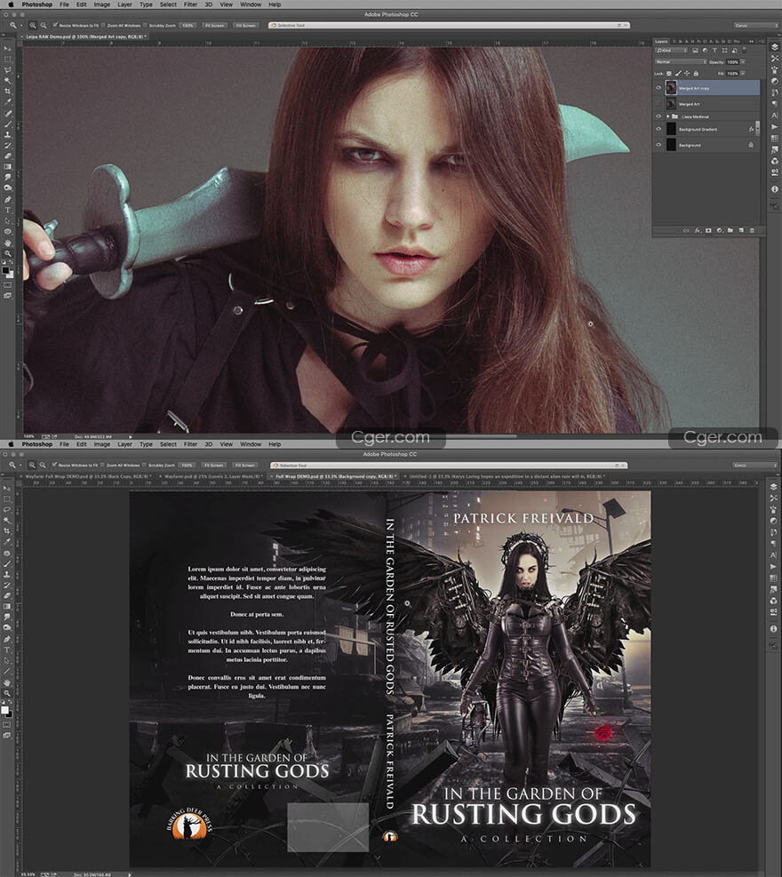This screenshot has height=877, width=782.
Task: Open workspace switcher in Full Wrap window
Action: click(755, 465)
